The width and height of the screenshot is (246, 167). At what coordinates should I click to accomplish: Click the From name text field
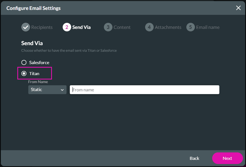tap(144, 90)
